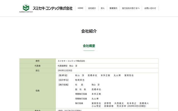Select the date 1963年11月30日

[x=65, y=70]
